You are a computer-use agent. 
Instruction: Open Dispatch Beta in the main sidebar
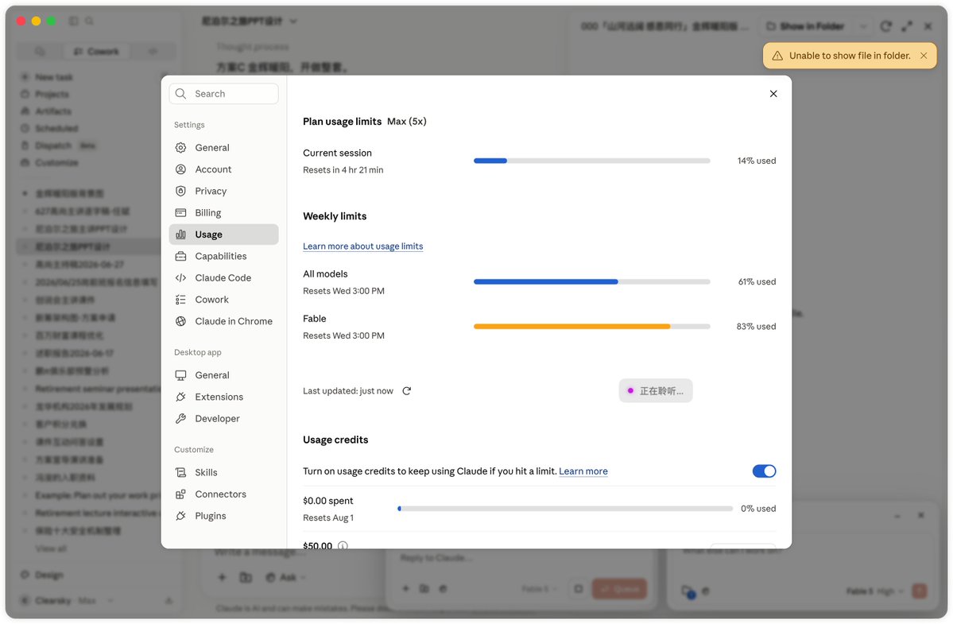[59, 145]
